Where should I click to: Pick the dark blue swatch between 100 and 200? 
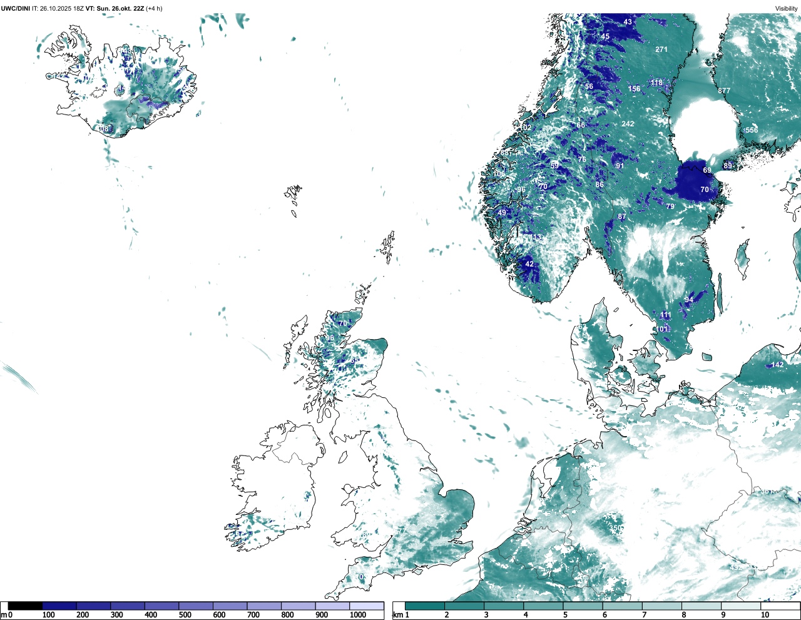point(59,606)
